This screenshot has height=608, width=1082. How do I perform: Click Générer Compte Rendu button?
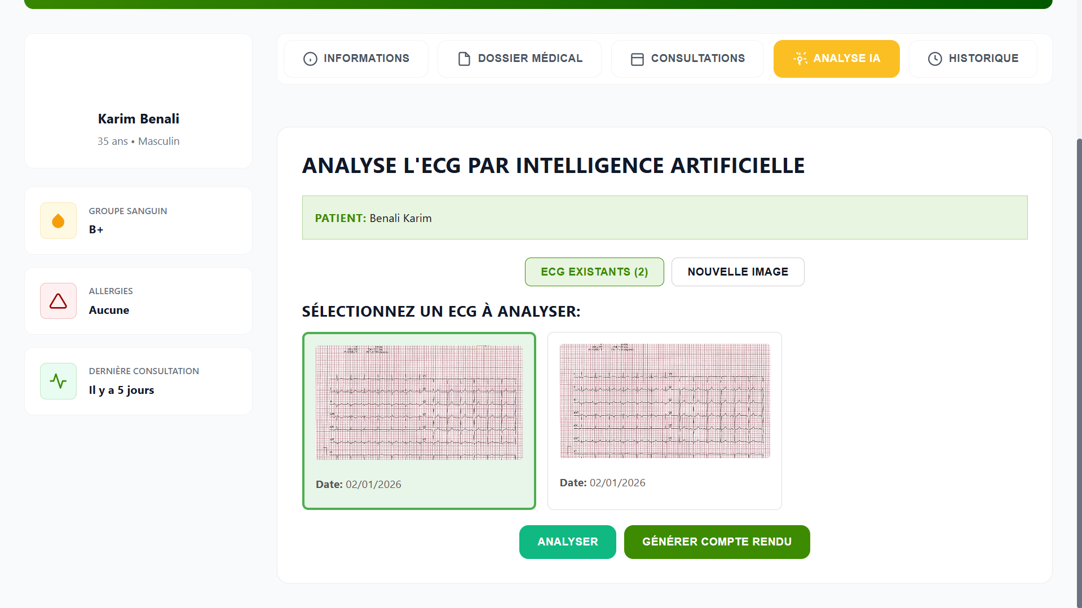[x=717, y=542]
